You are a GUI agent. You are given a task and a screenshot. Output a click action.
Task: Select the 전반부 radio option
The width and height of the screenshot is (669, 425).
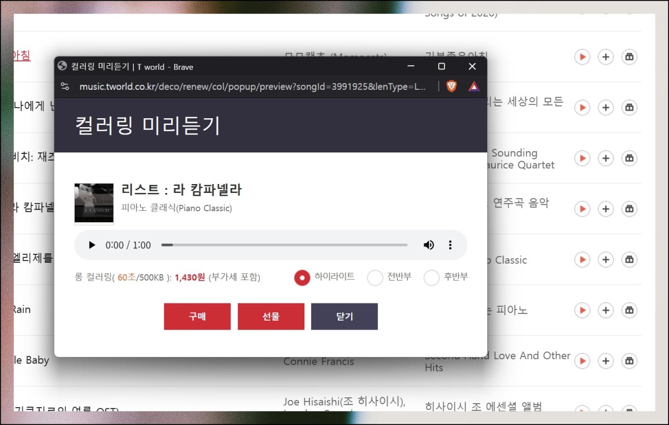pyautogui.click(x=375, y=277)
